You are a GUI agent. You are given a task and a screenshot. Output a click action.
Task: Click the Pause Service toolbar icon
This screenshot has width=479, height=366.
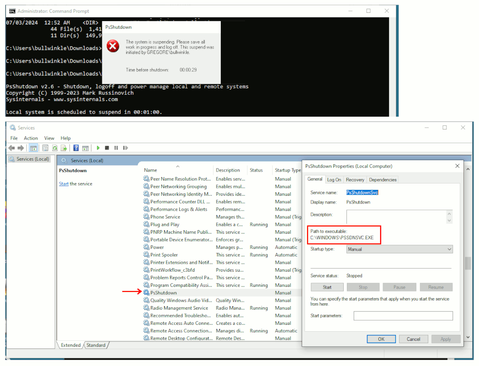pos(116,148)
